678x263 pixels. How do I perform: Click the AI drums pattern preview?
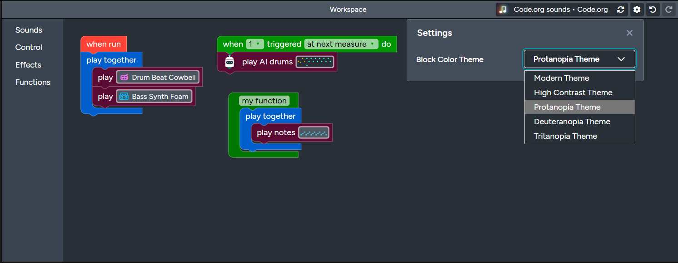tap(315, 61)
